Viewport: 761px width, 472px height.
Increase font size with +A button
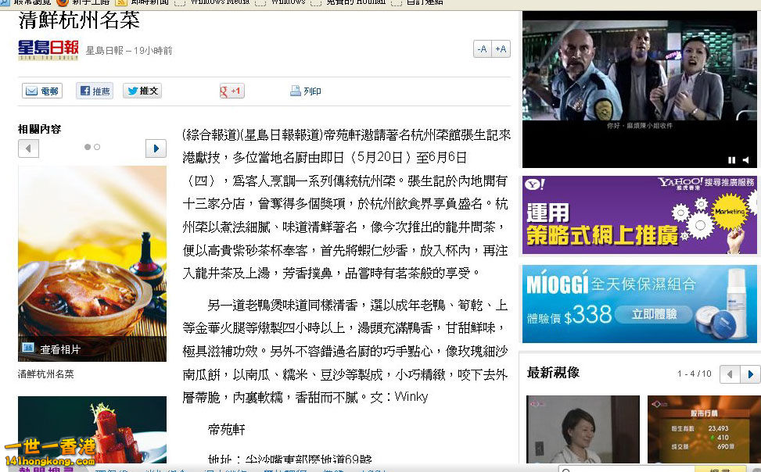coord(501,49)
